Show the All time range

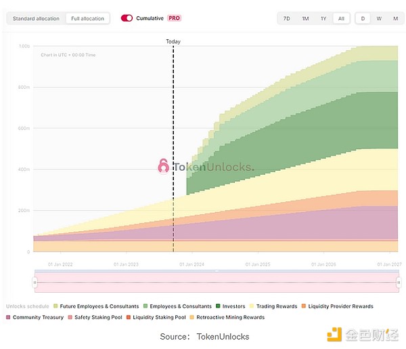pyautogui.click(x=341, y=18)
